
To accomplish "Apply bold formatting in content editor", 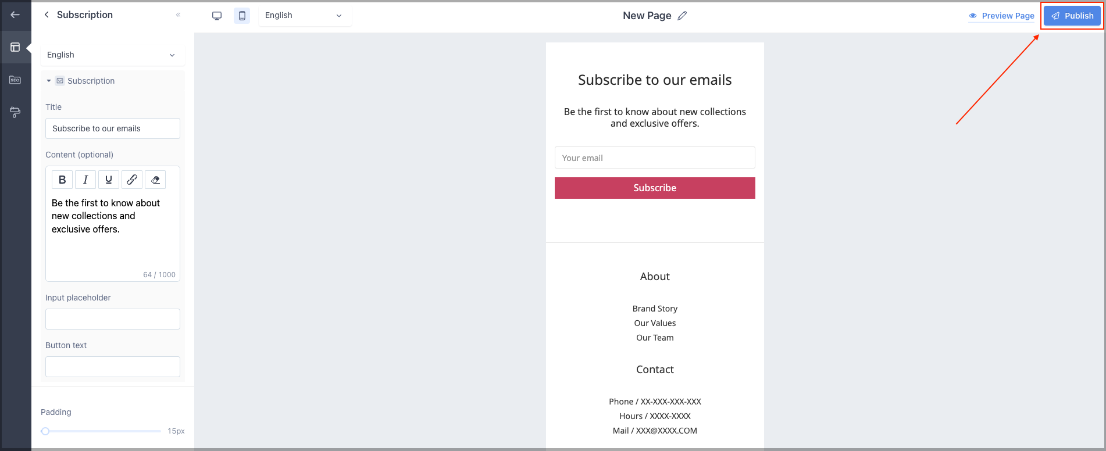I will (62, 180).
